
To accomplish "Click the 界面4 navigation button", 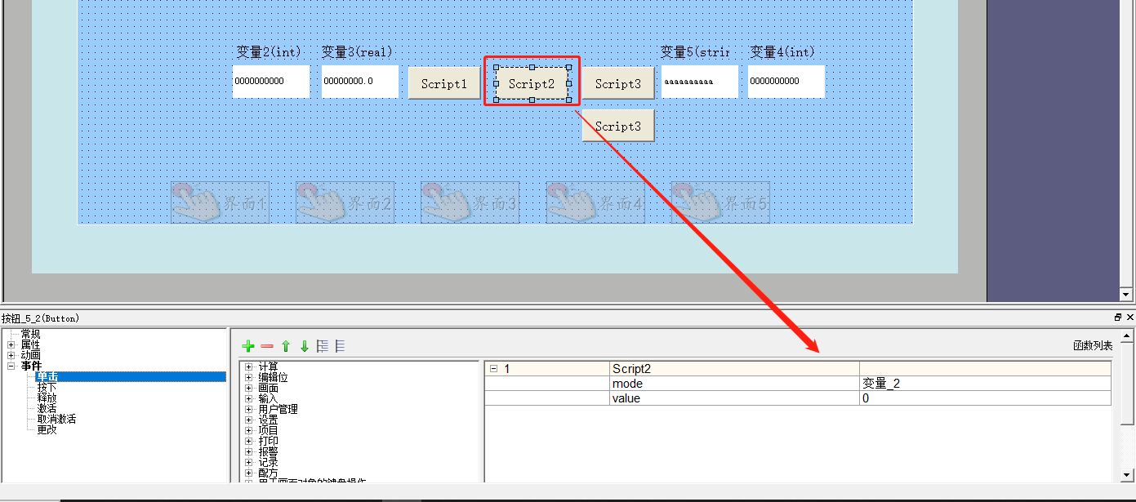I will click(595, 202).
